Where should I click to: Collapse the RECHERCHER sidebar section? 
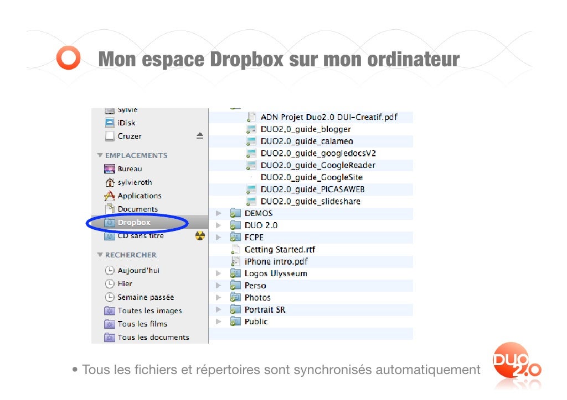coord(100,255)
